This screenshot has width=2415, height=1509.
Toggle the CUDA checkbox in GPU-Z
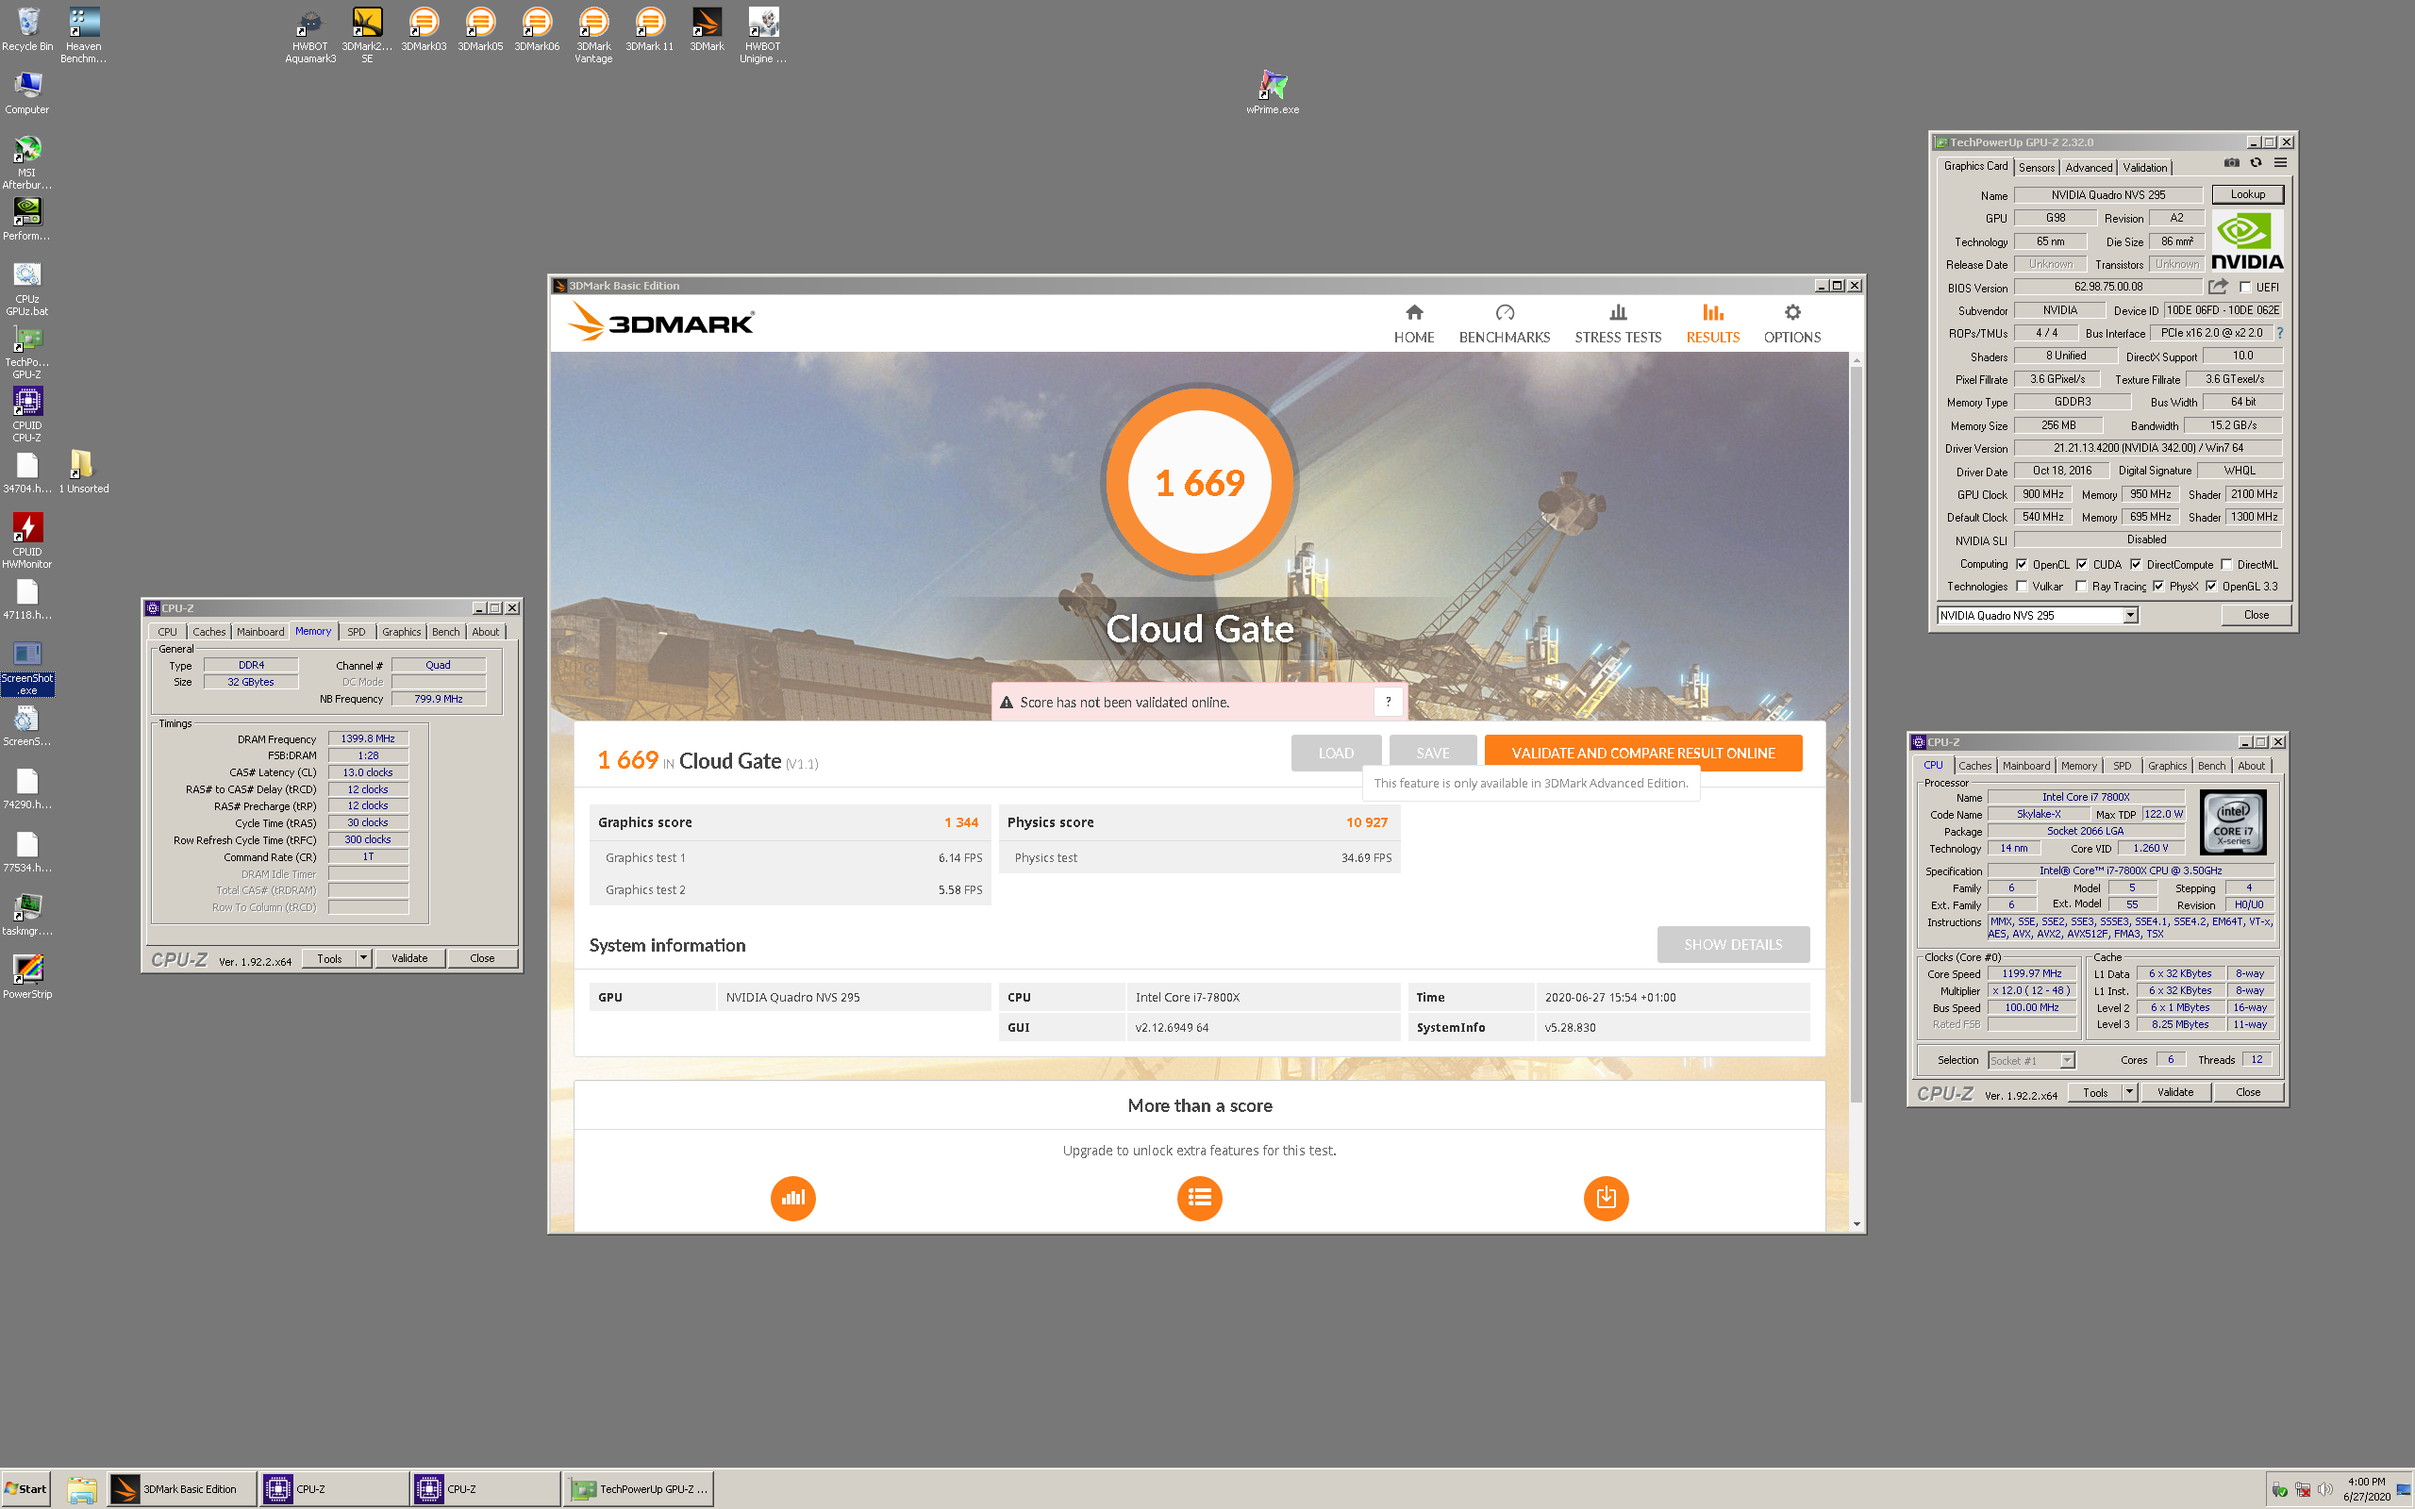(2082, 564)
